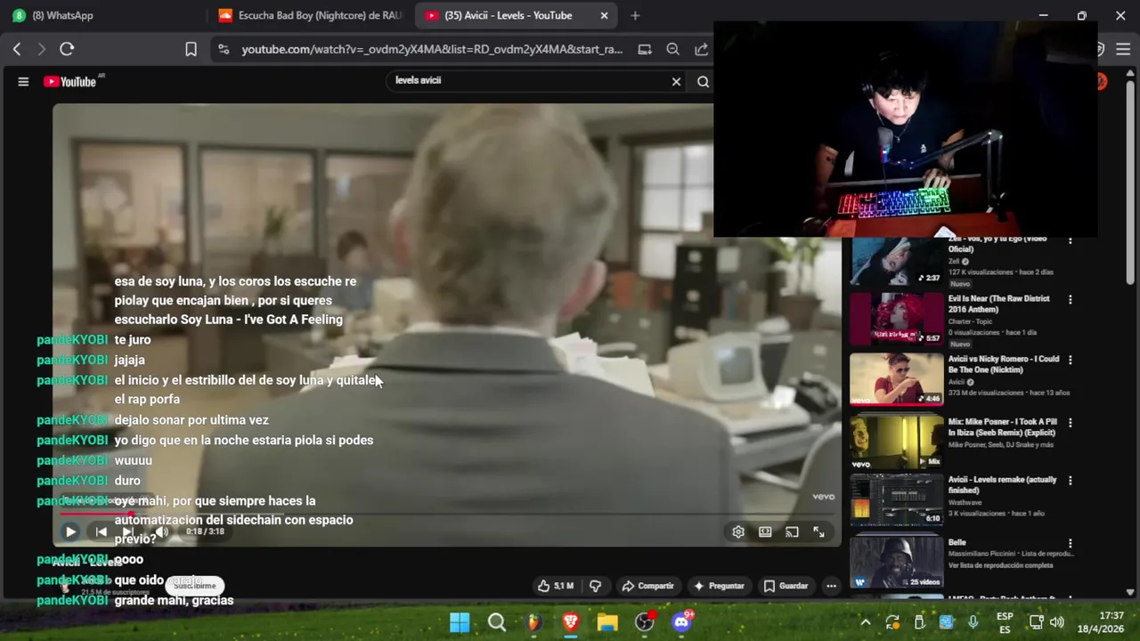Bookmark this page in the toolbar
1140x641 pixels.
pyautogui.click(x=191, y=49)
